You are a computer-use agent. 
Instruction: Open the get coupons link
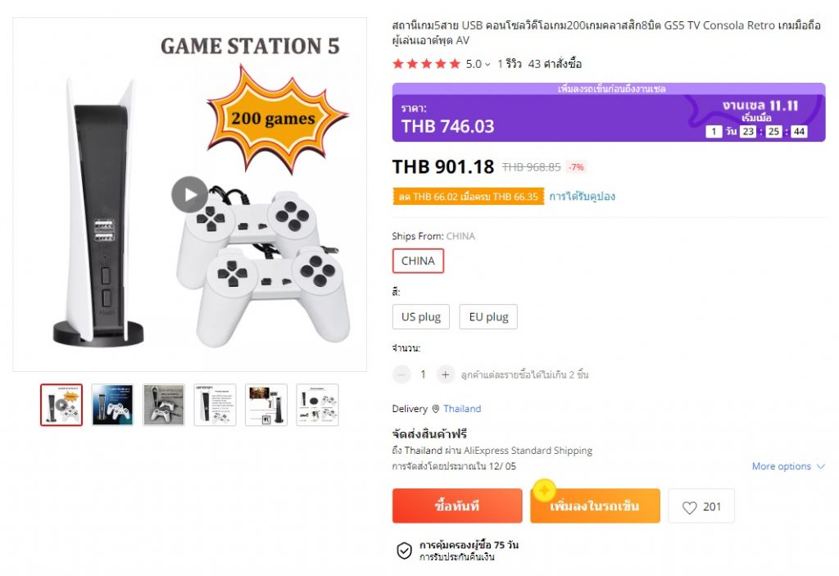tap(583, 197)
